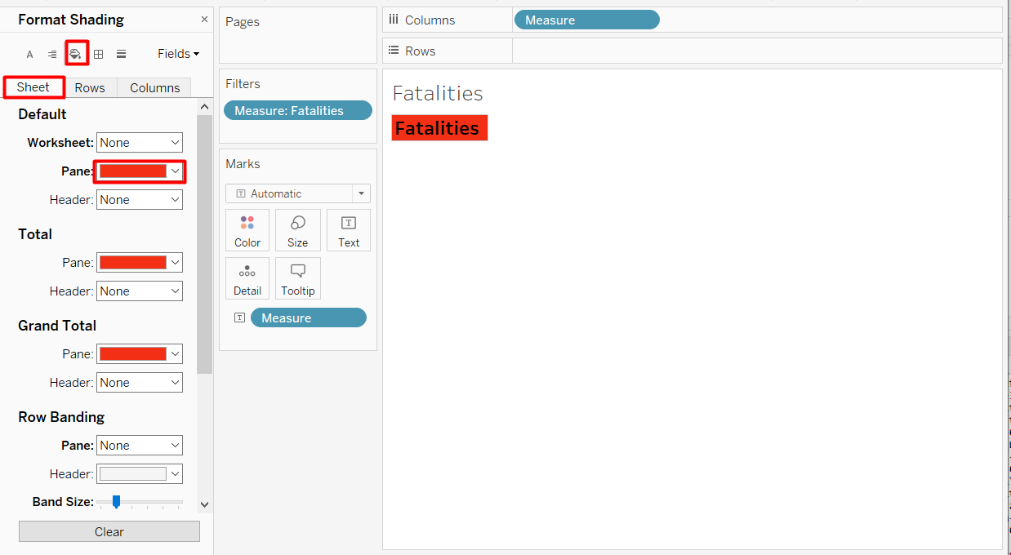Select the Lines format icon

121,55
